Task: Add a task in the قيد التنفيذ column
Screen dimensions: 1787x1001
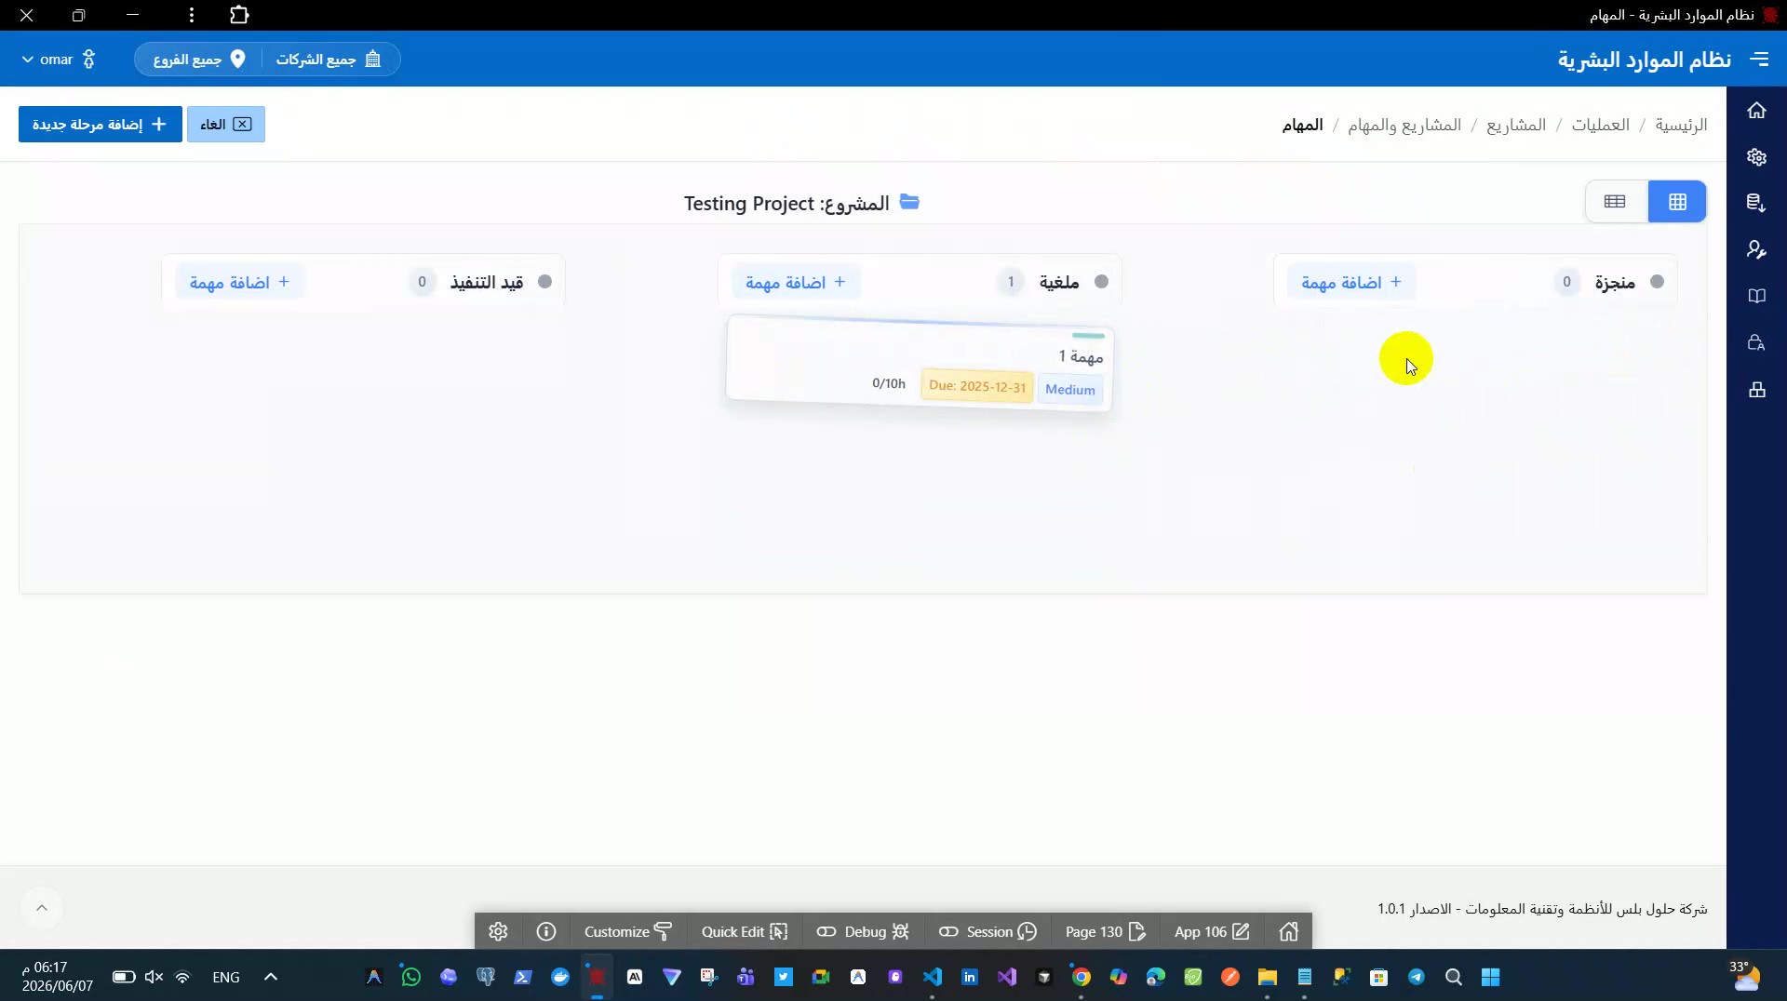Action: (240, 282)
